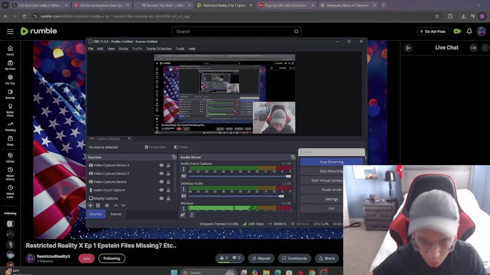Toggle lock on Video Capture Device 3
490x275 pixels.
[168, 165]
